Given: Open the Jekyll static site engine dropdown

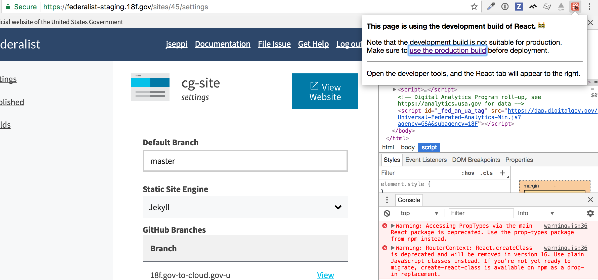Looking at the screenshot, I should 245,207.
